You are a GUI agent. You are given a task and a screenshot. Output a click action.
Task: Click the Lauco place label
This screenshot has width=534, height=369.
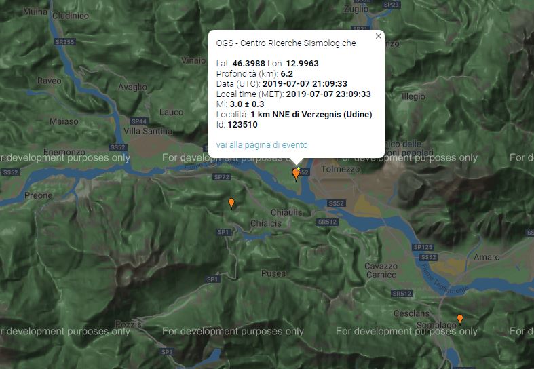click(x=171, y=112)
